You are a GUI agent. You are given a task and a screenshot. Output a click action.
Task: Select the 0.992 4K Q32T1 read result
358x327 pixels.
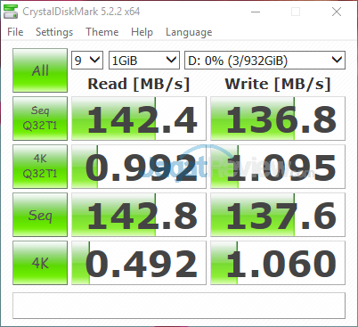point(139,167)
